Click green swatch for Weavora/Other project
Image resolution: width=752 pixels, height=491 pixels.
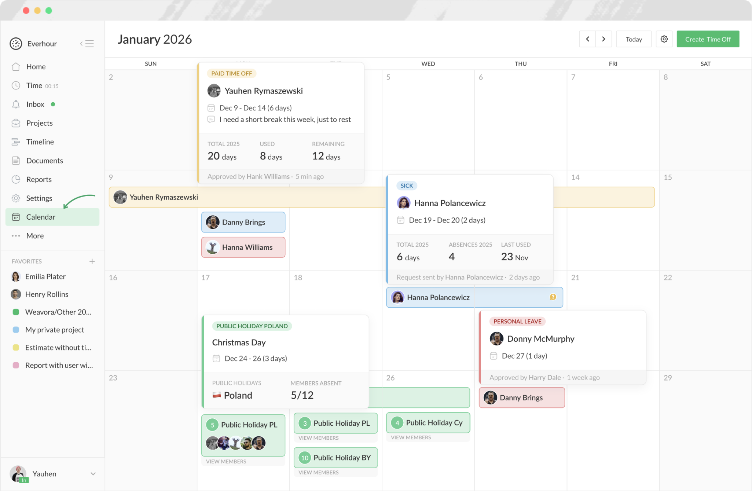16,312
